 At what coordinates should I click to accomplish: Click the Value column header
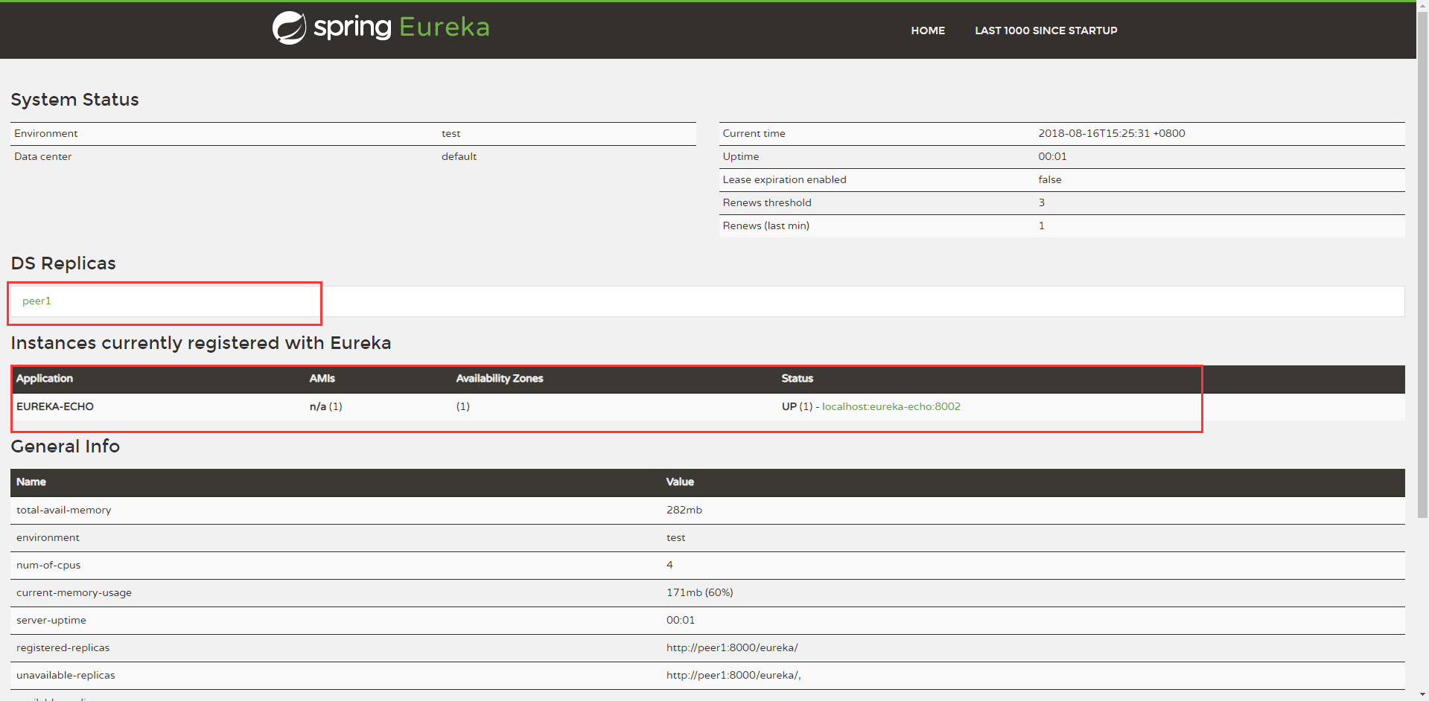pyautogui.click(x=680, y=481)
